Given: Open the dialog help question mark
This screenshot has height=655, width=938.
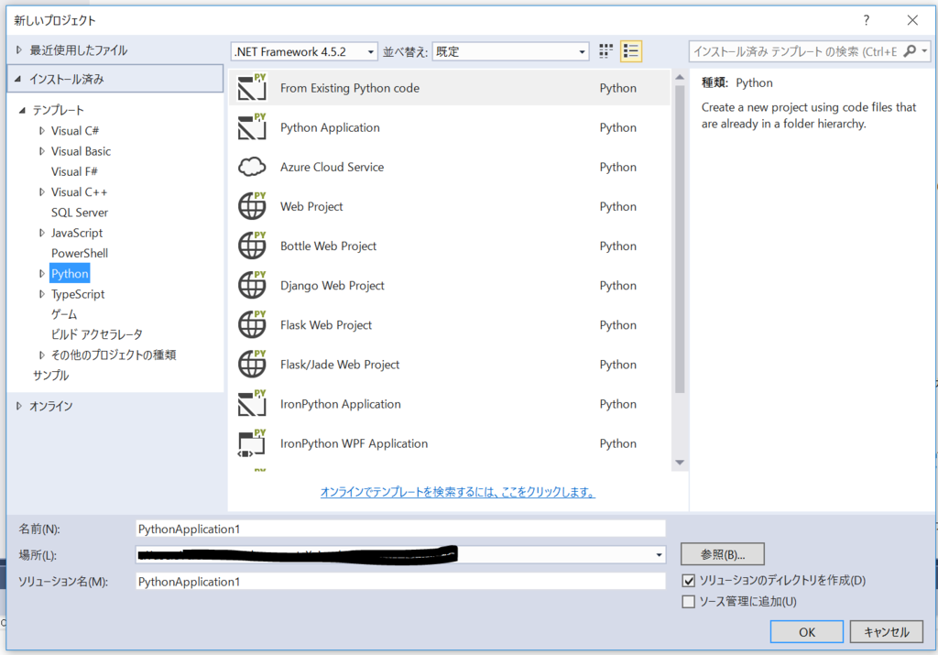Looking at the screenshot, I should click(866, 20).
